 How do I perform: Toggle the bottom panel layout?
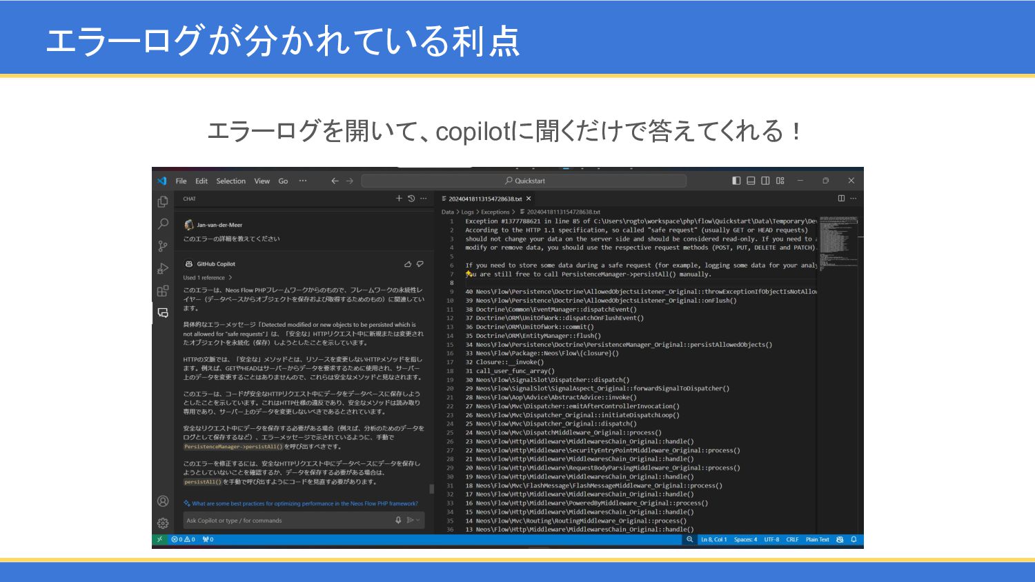(x=751, y=181)
